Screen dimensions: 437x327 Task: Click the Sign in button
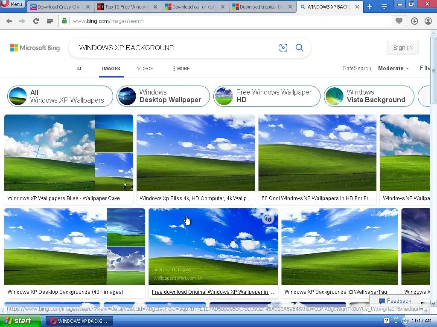point(402,48)
